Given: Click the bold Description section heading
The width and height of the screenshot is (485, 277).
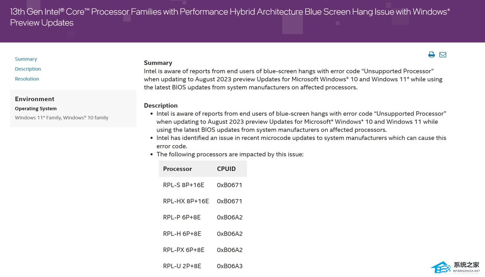Looking at the screenshot, I should (161, 106).
